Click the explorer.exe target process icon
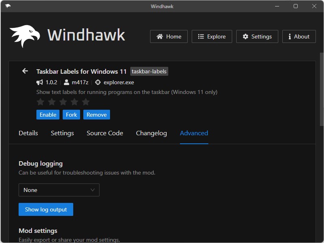Image resolution: width=324 pixels, height=243 pixels. click(97, 82)
